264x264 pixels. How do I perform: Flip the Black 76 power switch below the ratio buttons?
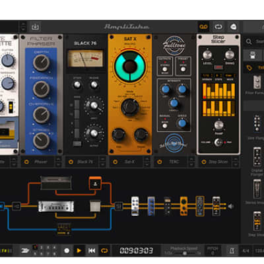pyautogui.click(x=77, y=144)
